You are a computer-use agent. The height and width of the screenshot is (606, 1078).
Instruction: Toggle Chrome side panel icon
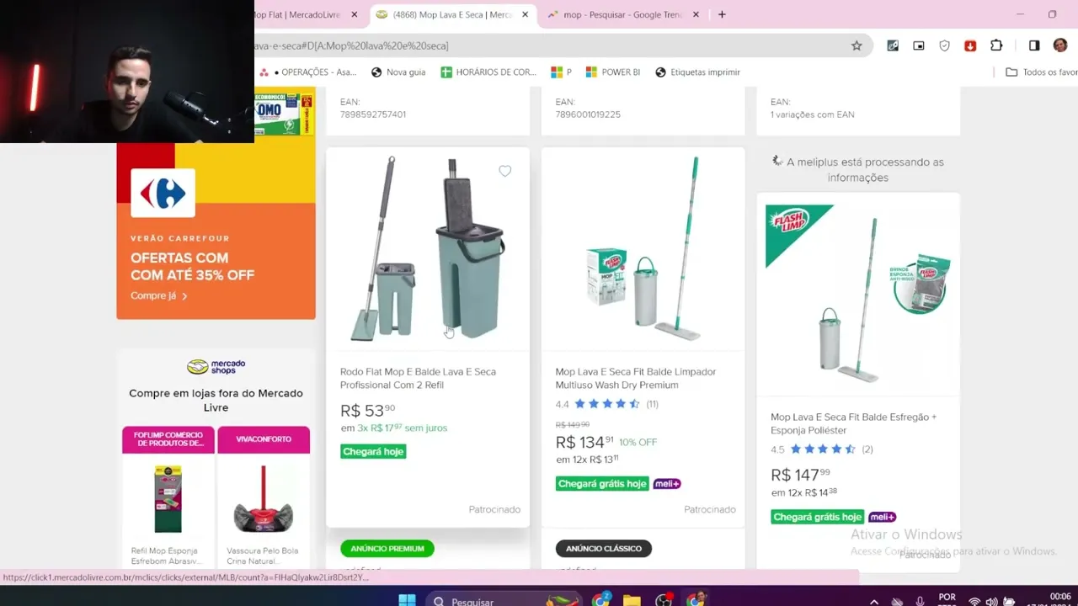pyautogui.click(x=1034, y=45)
